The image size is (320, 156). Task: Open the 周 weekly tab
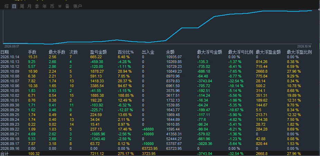point(22,6)
